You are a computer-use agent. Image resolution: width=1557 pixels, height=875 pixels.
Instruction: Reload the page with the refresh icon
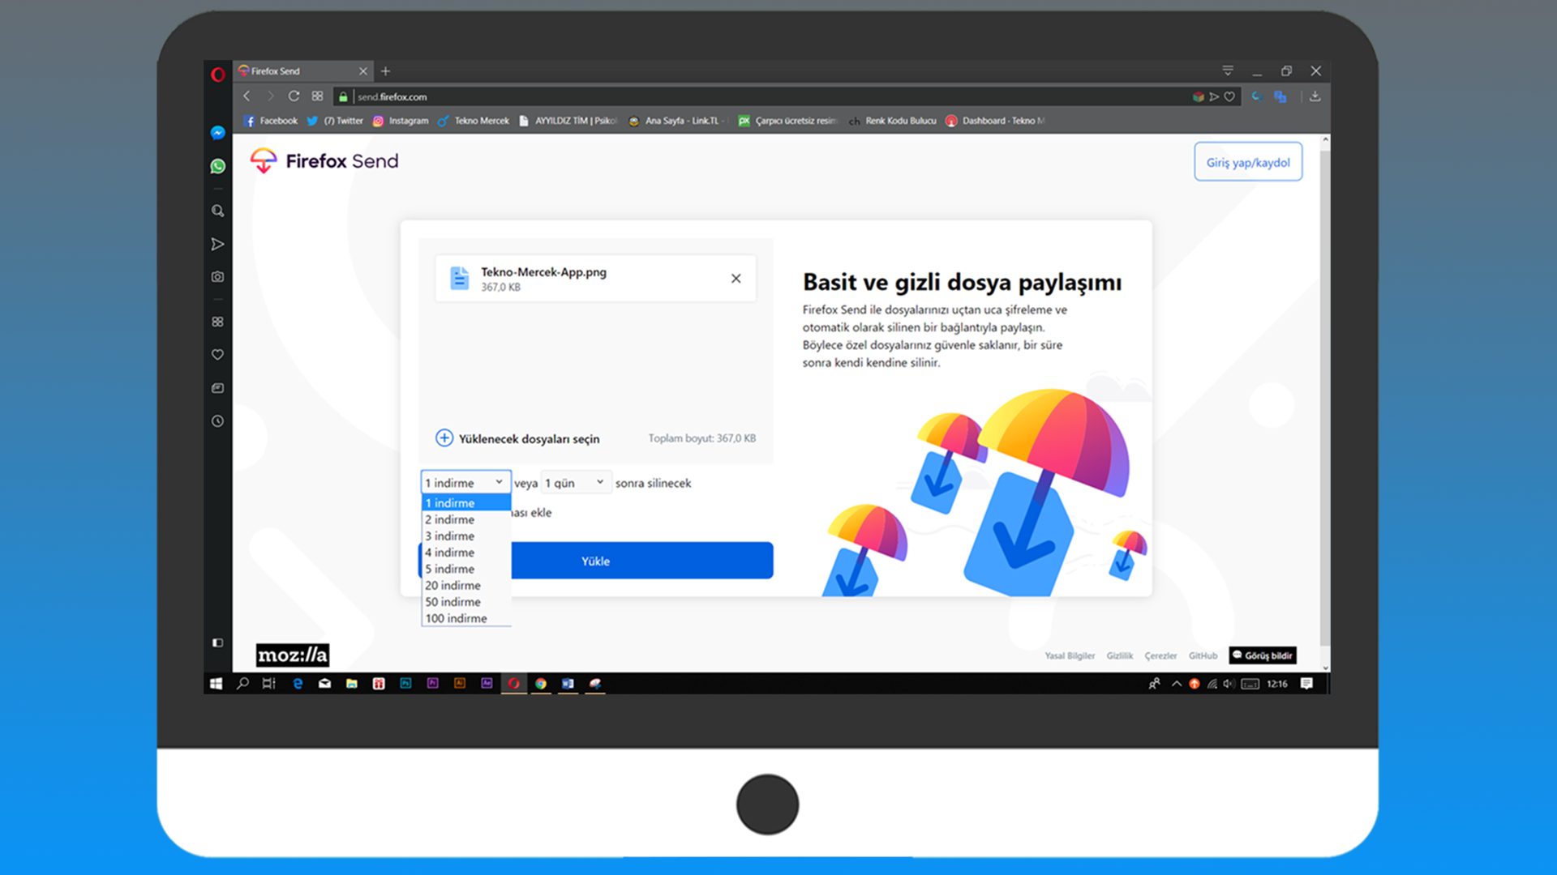(x=294, y=96)
